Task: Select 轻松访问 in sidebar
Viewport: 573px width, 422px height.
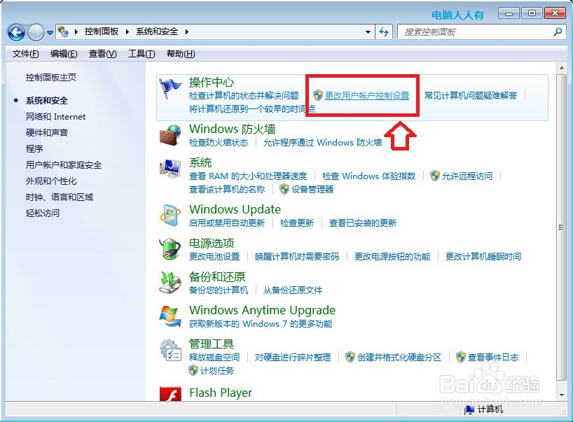Action: 43,213
